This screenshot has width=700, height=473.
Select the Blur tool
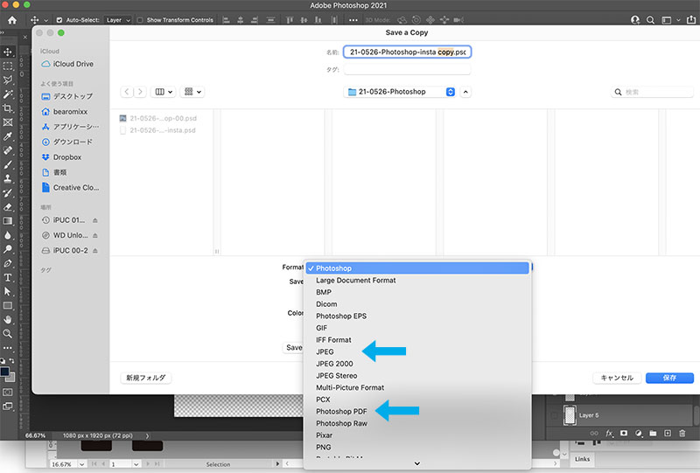[8, 235]
